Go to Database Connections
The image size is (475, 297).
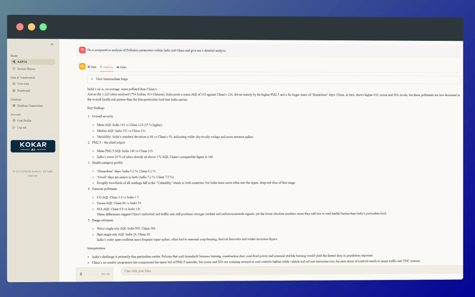(32, 105)
